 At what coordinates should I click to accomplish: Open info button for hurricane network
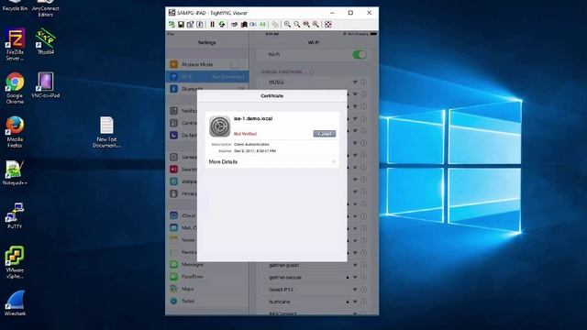coord(363,302)
